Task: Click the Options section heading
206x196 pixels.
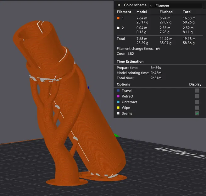Action: coord(123,84)
